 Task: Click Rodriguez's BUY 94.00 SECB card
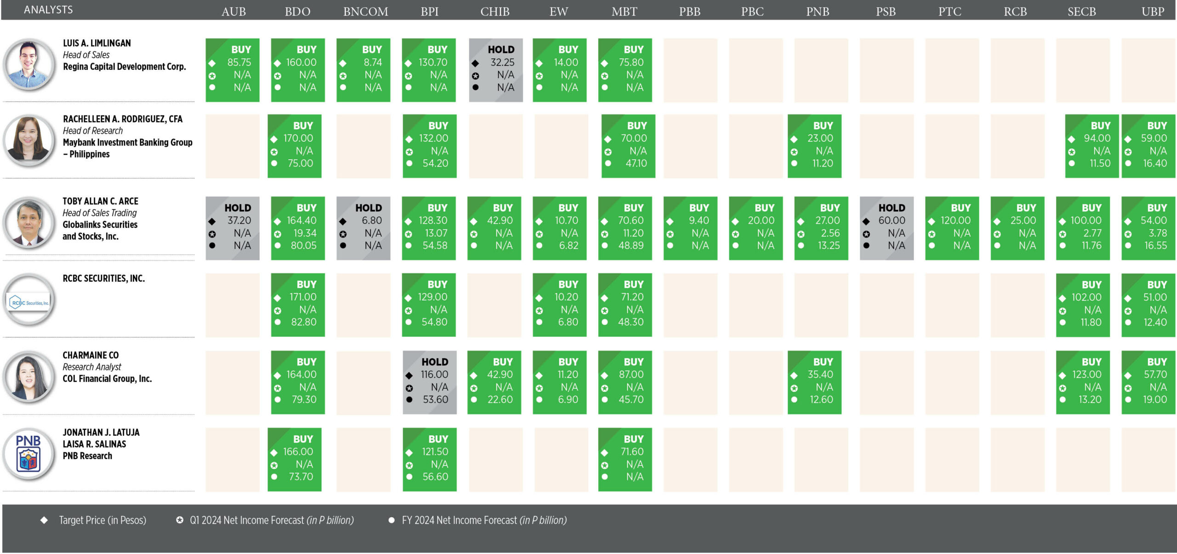(x=1092, y=146)
